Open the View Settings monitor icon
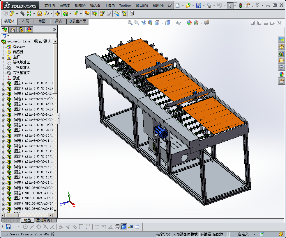286x238 pixels. pos(207,23)
